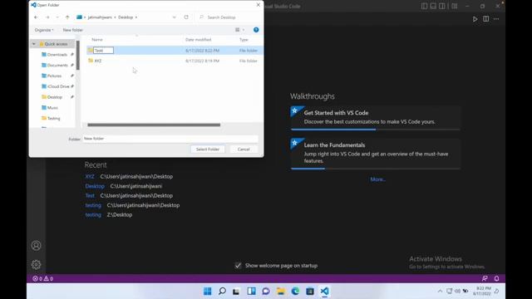Open recent locations dropdown in dialog
Screen dimensions: 532x299
pyautogui.click(x=57, y=17)
